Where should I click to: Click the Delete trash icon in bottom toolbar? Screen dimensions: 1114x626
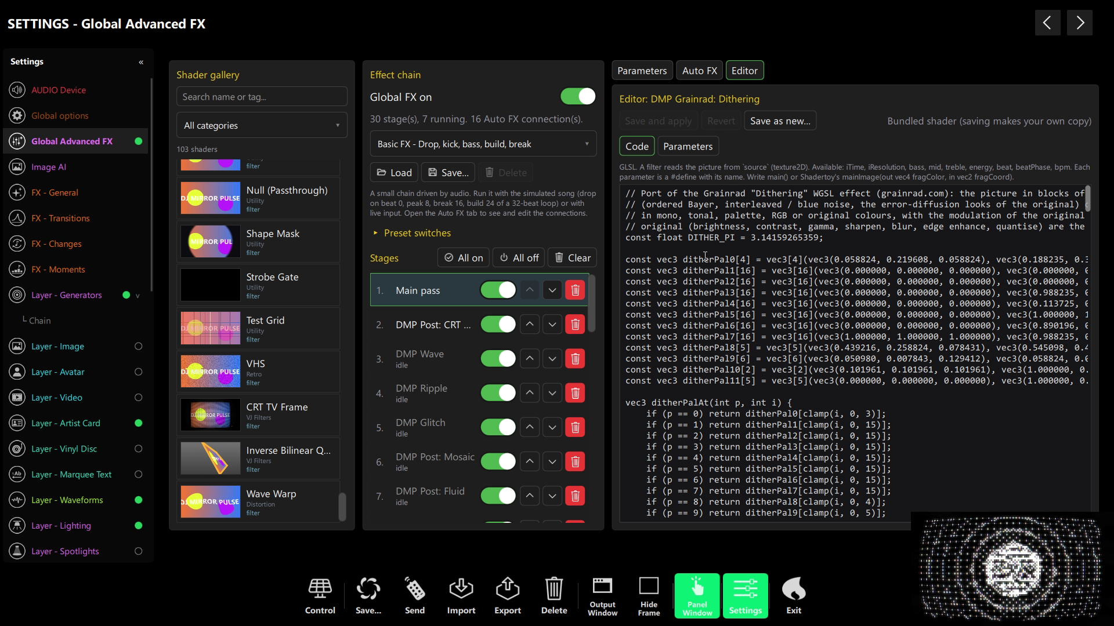[554, 595]
